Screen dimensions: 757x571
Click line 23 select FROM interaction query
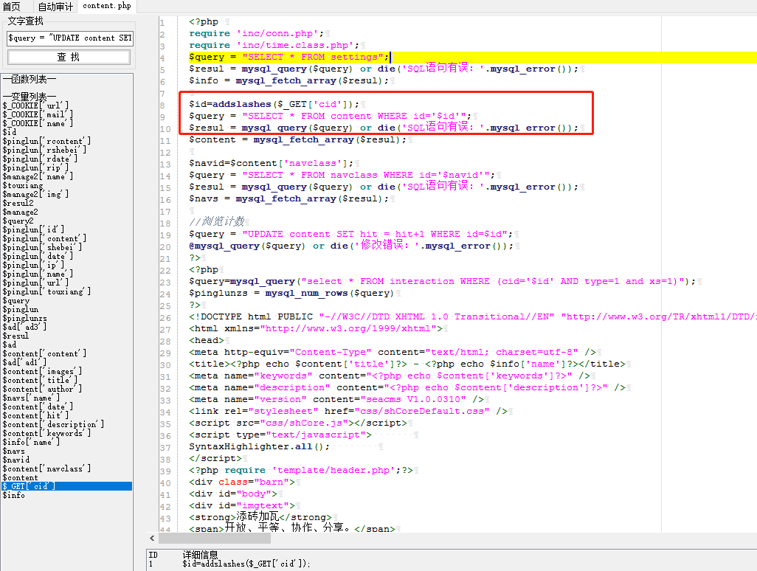(442, 281)
